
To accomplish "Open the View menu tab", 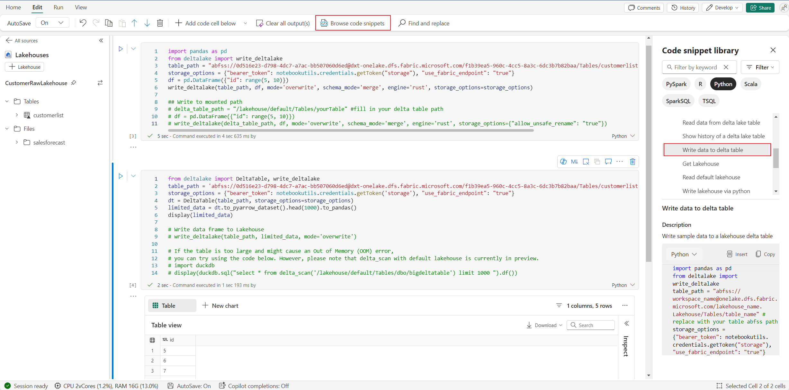I will [81, 7].
